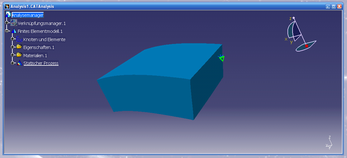Click the 3D compass red square handle
Image resolution: width=347 pixels, height=158 pixels.
click(x=306, y=46)
